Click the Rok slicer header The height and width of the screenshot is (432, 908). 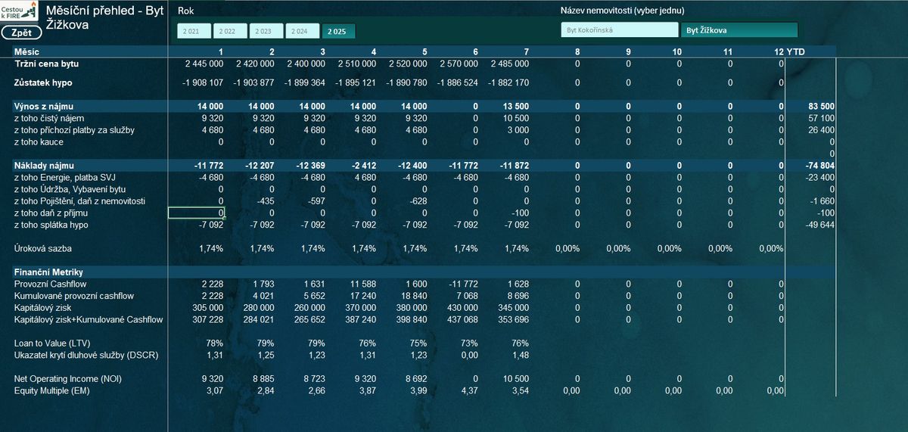point(186,11)
